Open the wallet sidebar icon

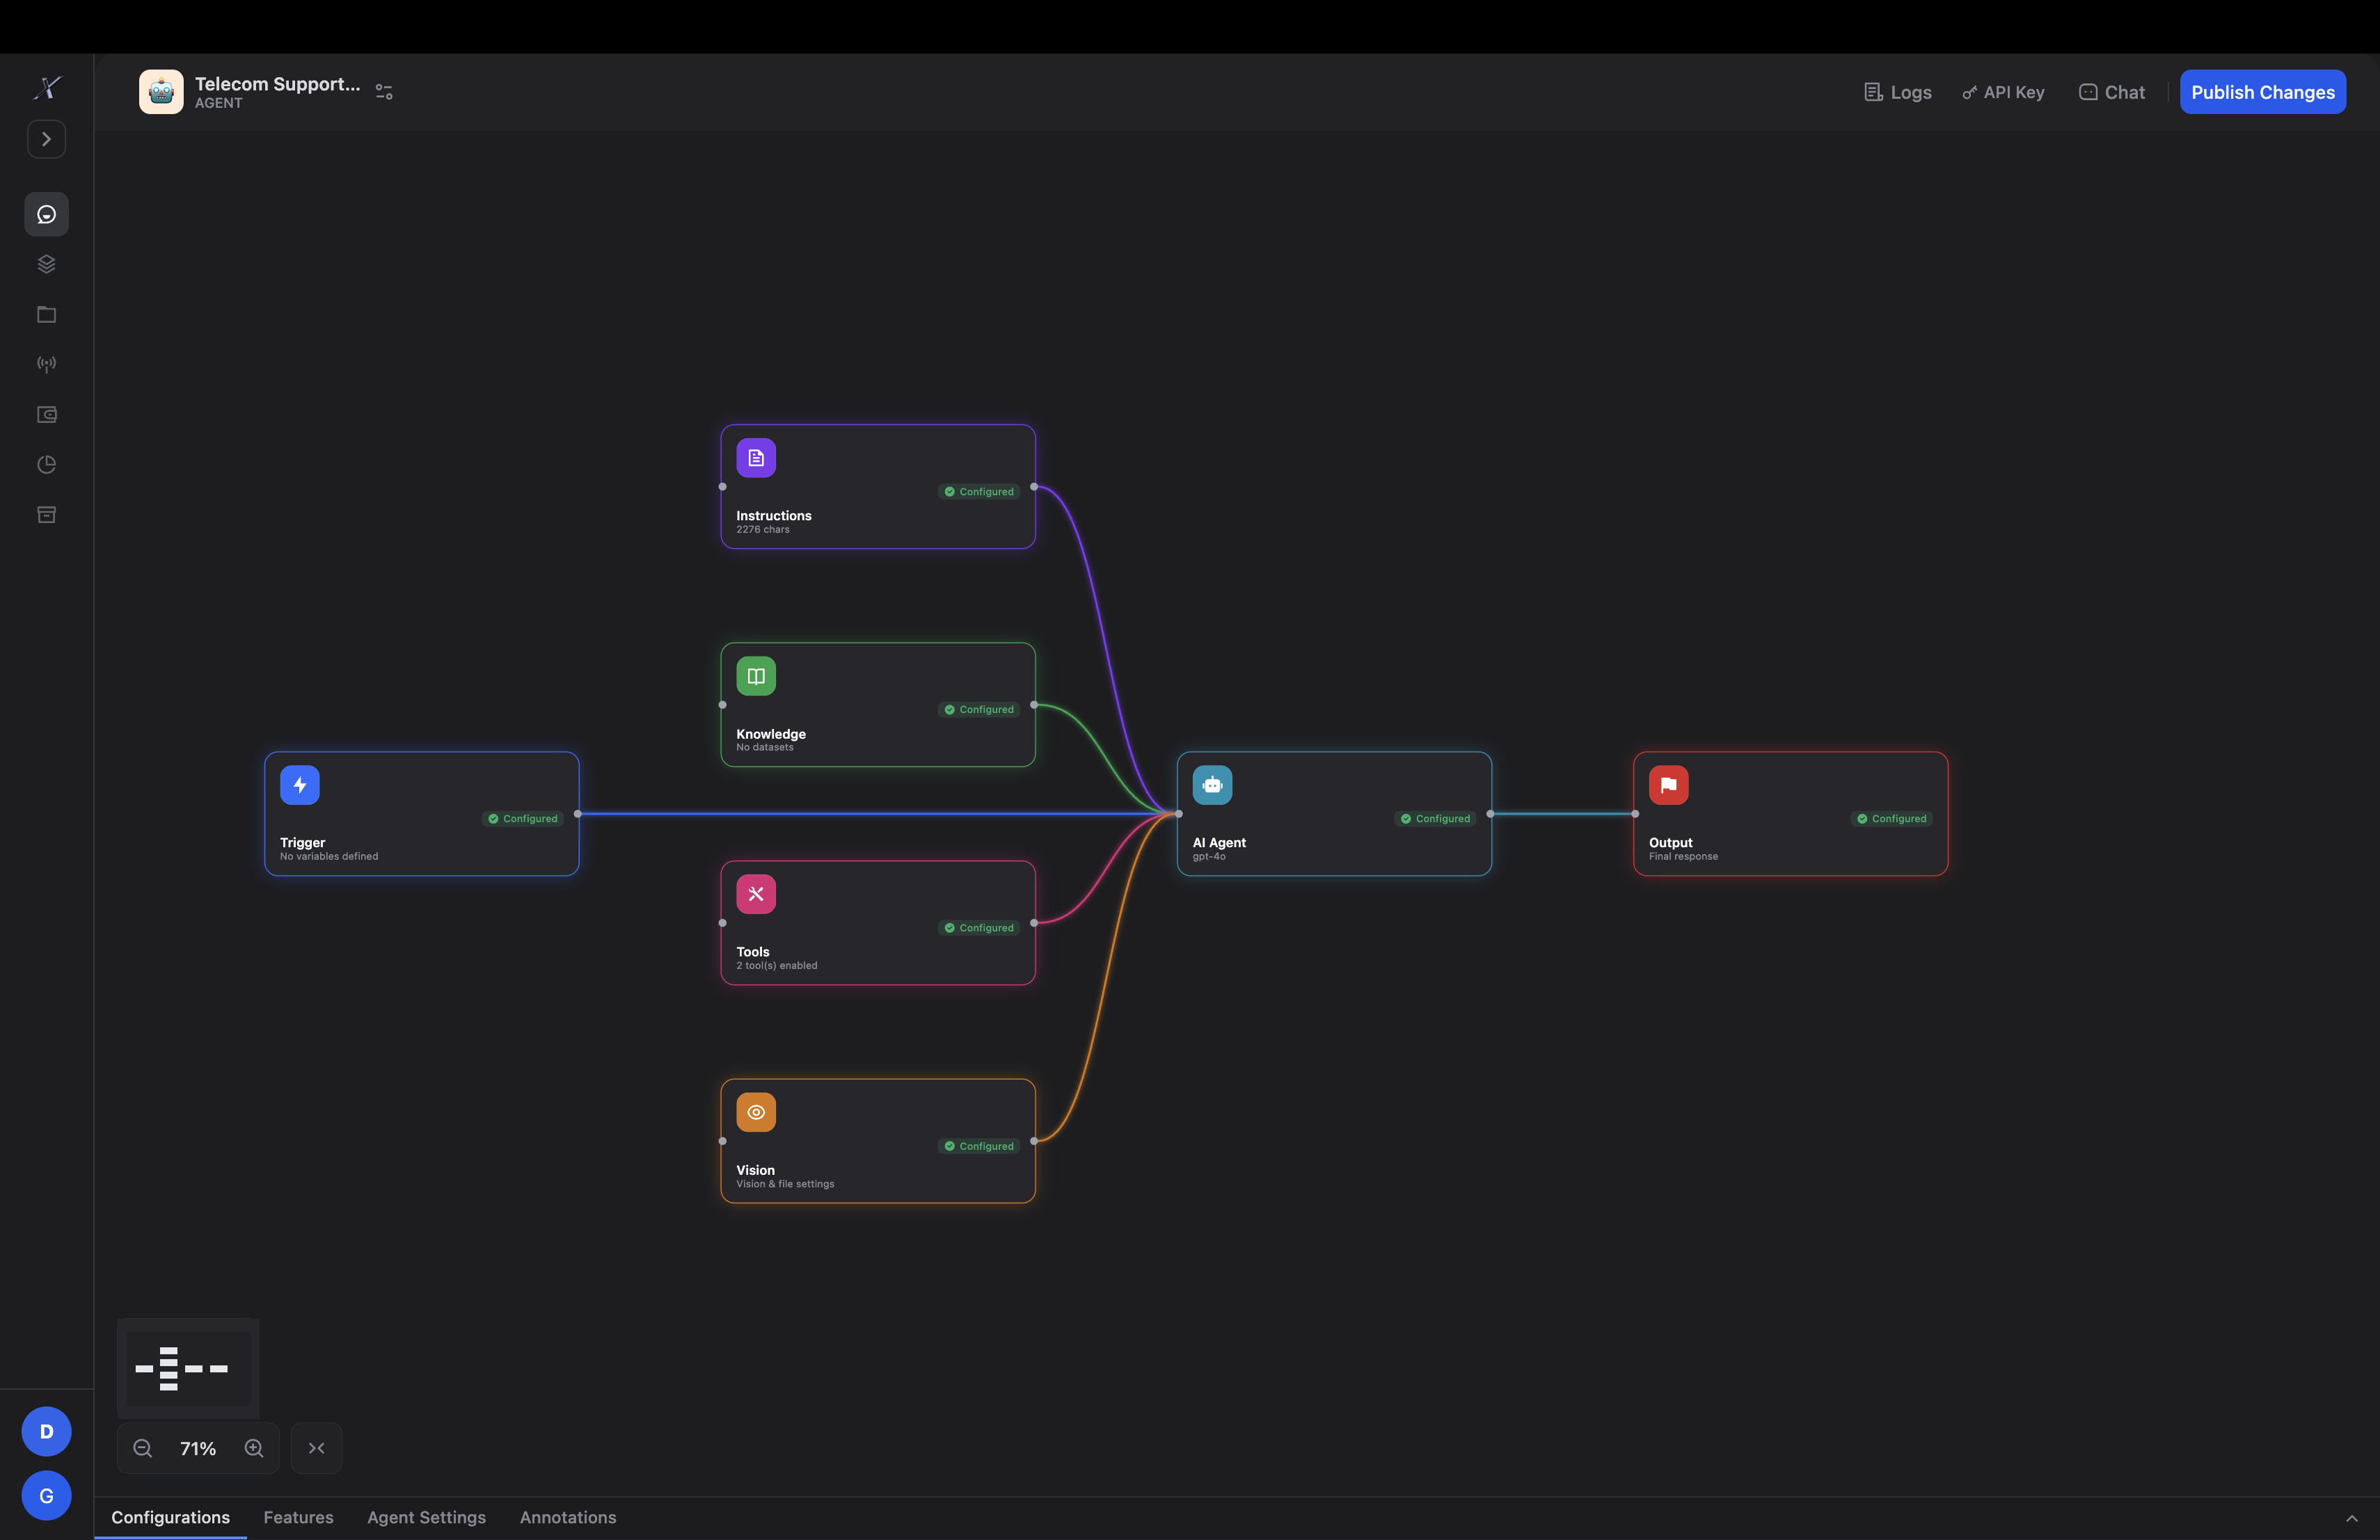[x=46, y=414]
